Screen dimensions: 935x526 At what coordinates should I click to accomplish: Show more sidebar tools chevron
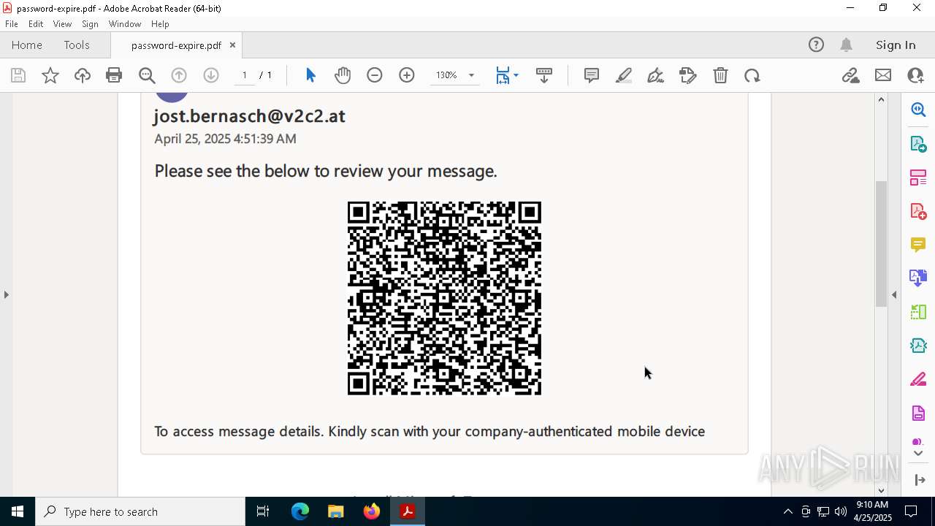point(918,453)
